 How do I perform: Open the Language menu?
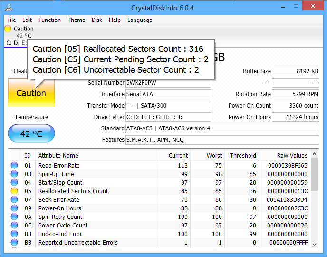pyautogui.click(x=140, y=20)
